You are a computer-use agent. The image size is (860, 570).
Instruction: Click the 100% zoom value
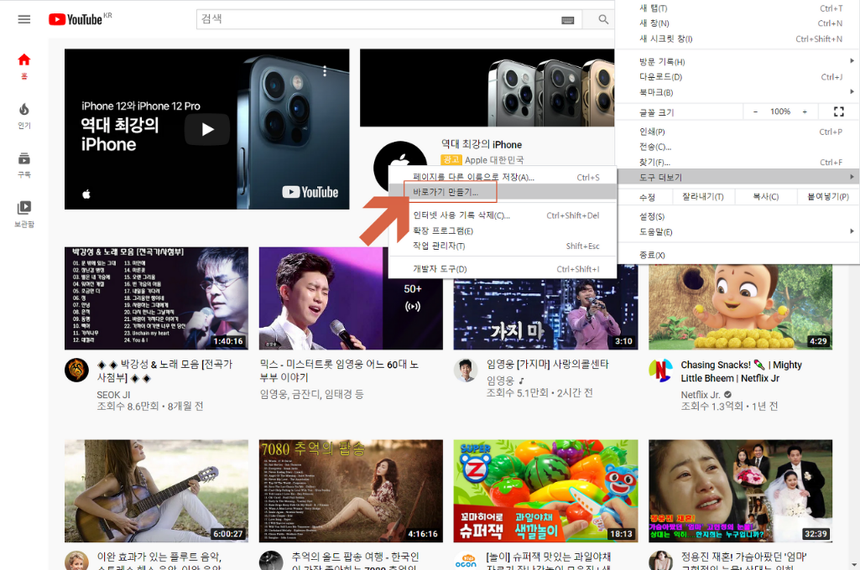click(780, 111)
